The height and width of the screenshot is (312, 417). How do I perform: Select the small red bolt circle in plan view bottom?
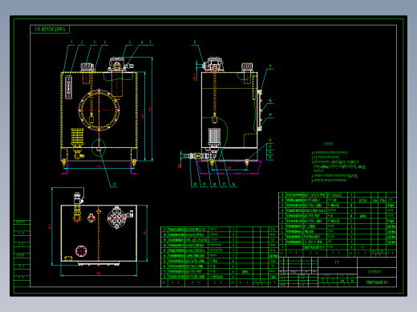(81, 251)
